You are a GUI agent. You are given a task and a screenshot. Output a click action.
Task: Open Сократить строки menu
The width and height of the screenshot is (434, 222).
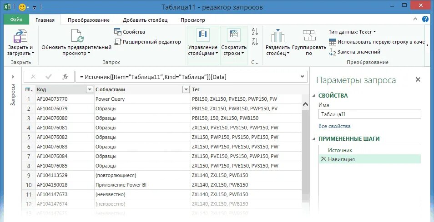click(234, 45)
